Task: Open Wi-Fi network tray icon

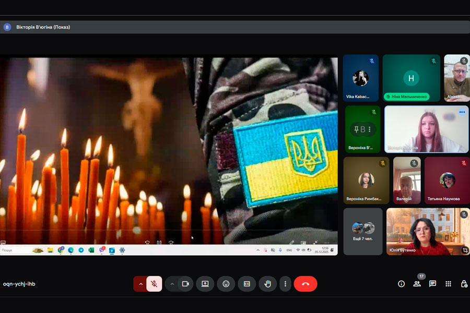Action: coord(298,250)
